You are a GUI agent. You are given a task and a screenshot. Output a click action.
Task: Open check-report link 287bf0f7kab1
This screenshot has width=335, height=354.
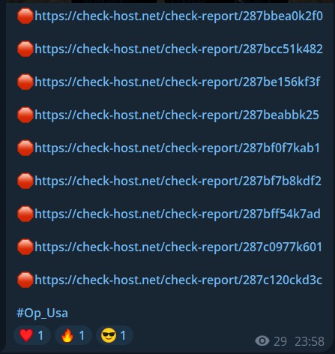pos(177,148)
